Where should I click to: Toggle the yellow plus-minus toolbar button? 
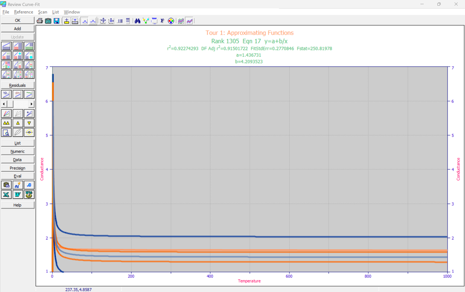(x=67, y=20)
